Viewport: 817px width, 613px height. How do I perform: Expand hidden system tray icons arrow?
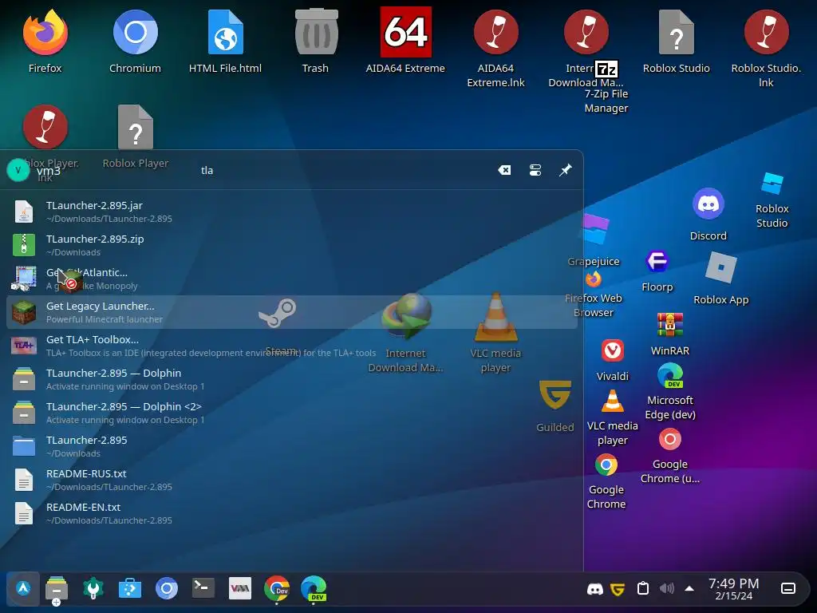pyautogui.click(x=689, y=589)
